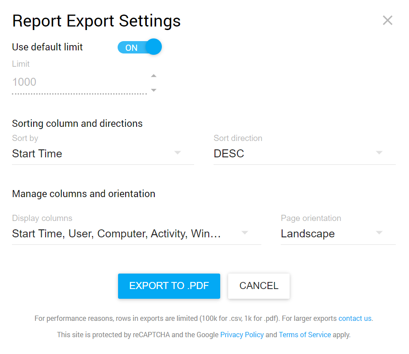Click the Limit number input field

(79, 82)
